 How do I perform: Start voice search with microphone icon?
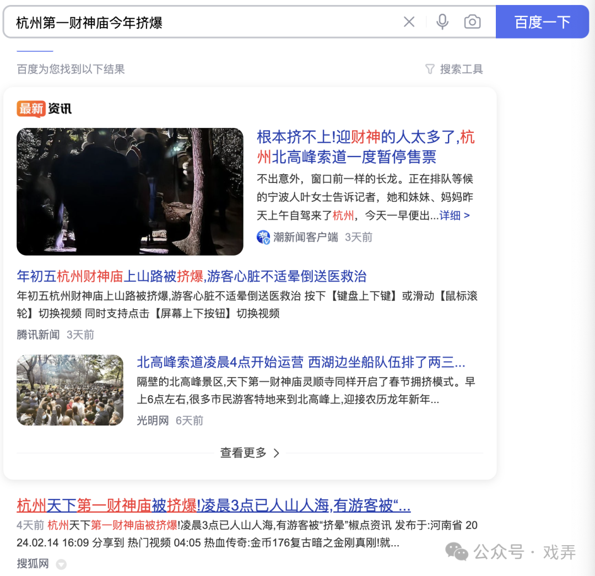(442, 22)
